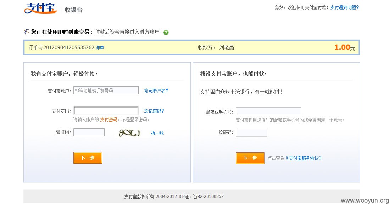Focus the 支付密码 password field

pos(106,111)
